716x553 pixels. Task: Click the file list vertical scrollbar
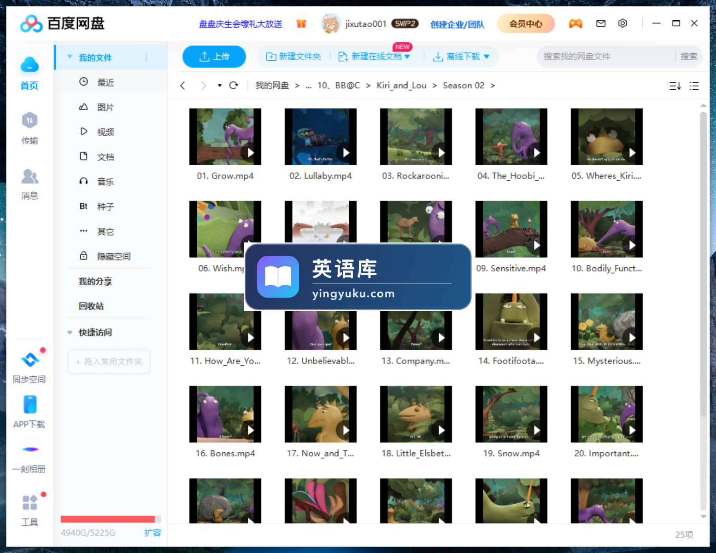click(703, 264)
